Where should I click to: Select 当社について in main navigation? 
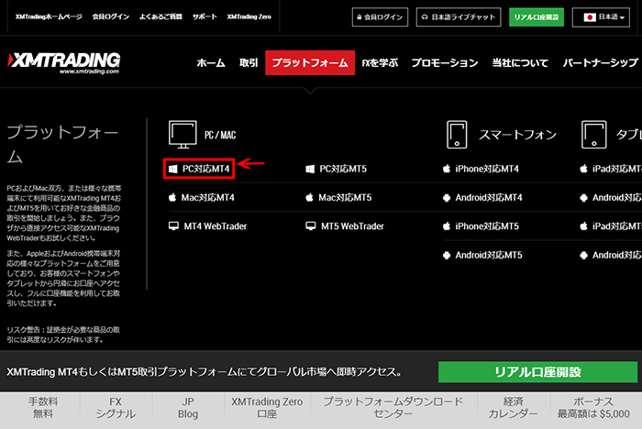tap(520, 62)
